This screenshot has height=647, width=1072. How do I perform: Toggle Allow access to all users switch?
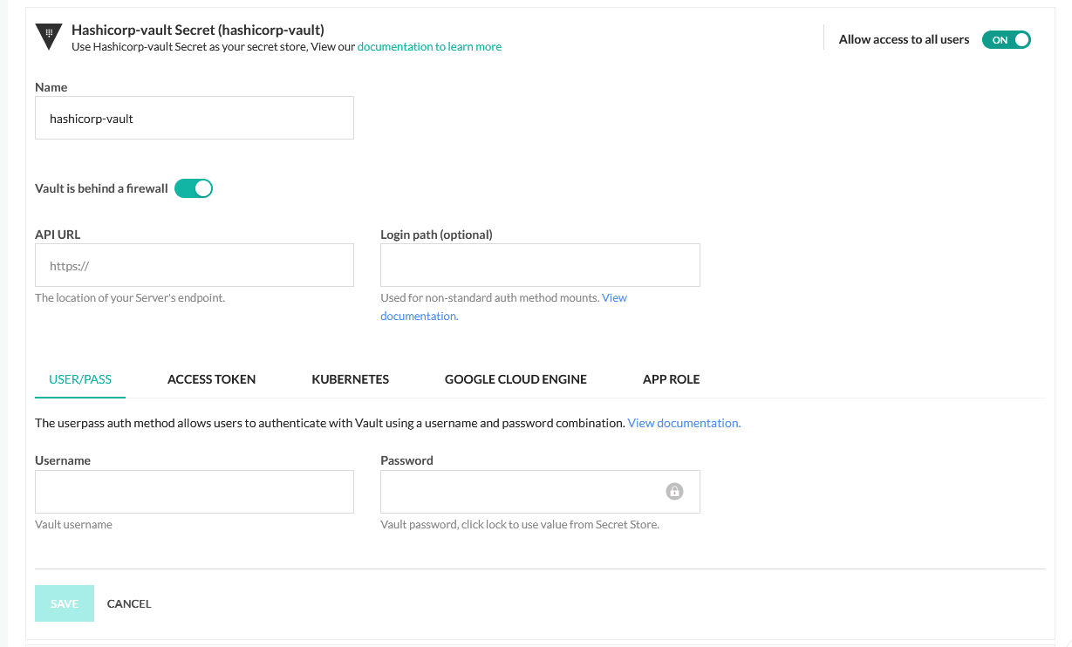1006,39
